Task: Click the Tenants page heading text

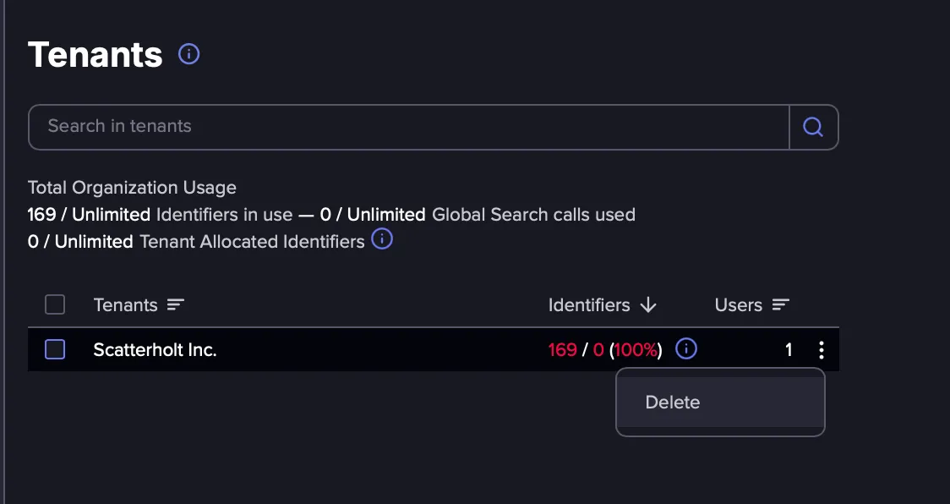Action: (96, 55)
